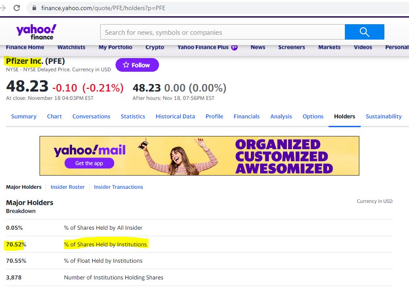
Task: Select the Major Holders sub-tab
Action: [x=24, y=187]
